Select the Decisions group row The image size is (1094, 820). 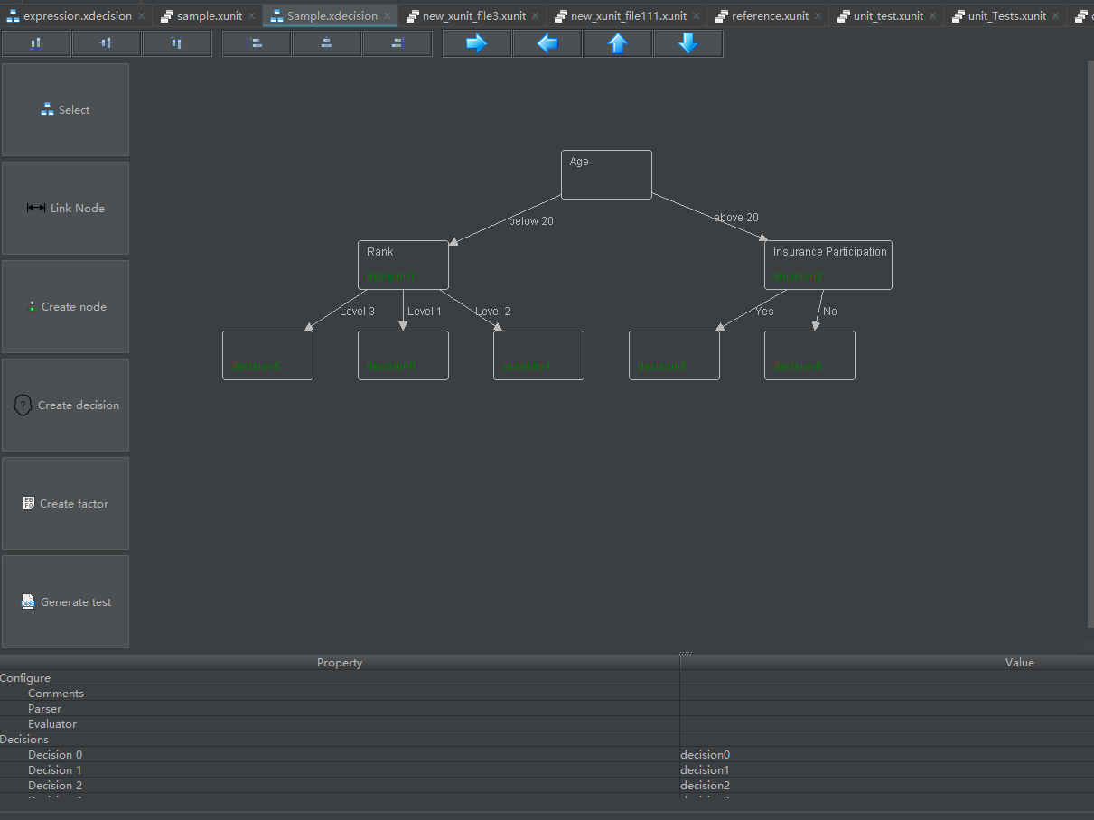click(x=547, y=740)
